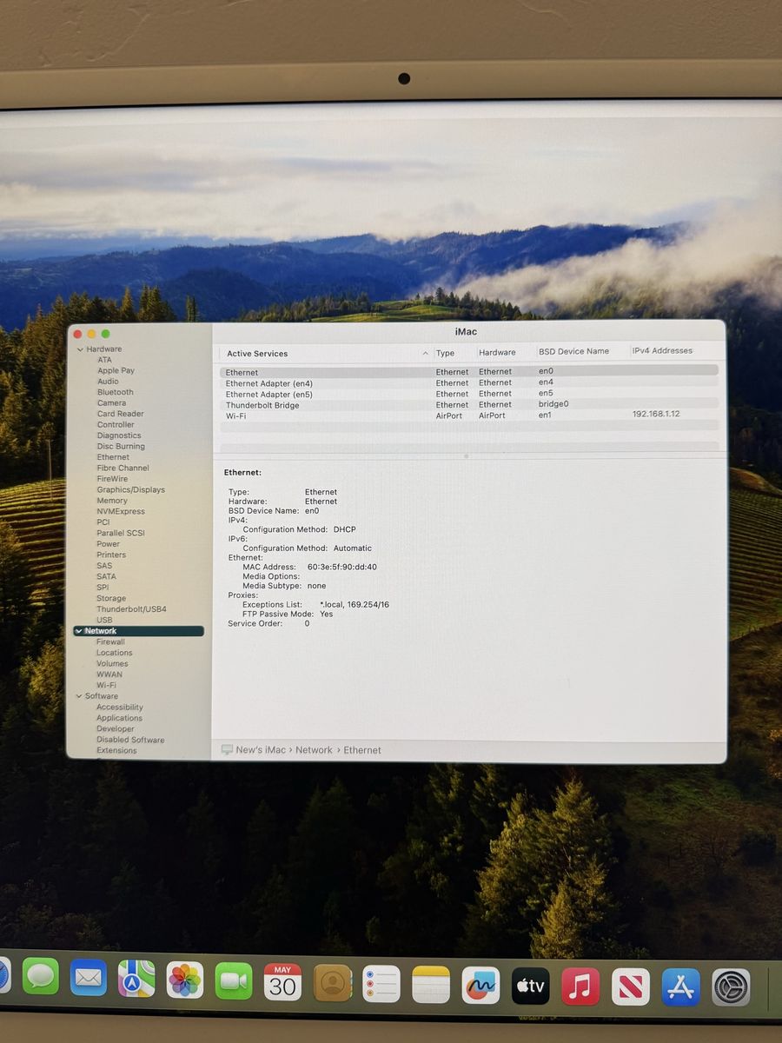Select Volumes under Network
782x1043 pixels.
point(112,663)
